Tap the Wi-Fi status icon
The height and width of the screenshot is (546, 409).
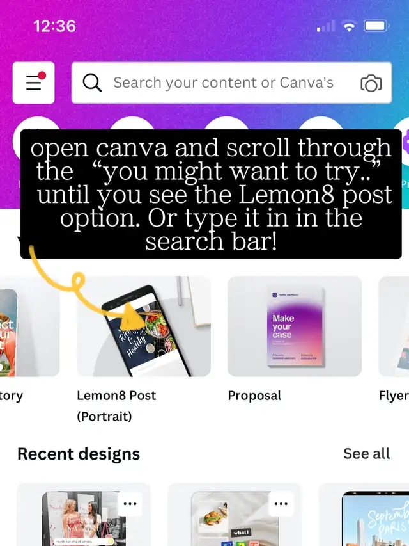coord(349,26)
